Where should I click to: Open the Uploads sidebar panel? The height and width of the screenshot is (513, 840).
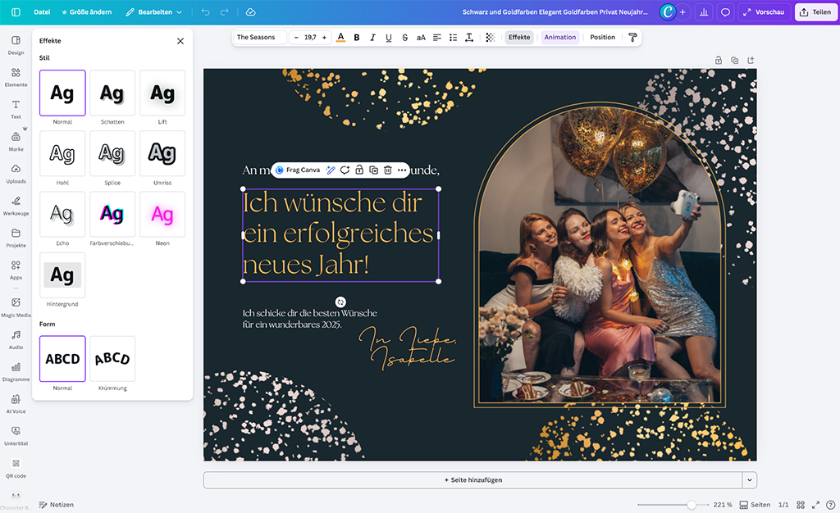16,173
